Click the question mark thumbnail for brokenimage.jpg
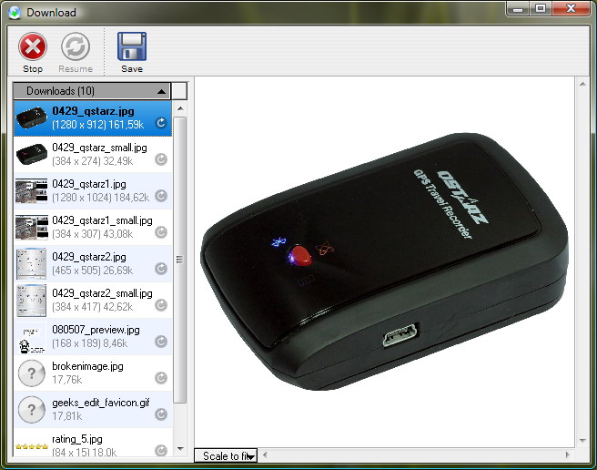This screenshot has height=470, width=597. [x=32, y=373]
